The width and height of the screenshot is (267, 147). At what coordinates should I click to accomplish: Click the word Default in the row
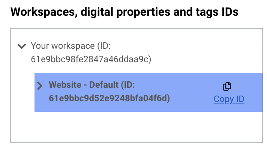click(x=104, y=85)
